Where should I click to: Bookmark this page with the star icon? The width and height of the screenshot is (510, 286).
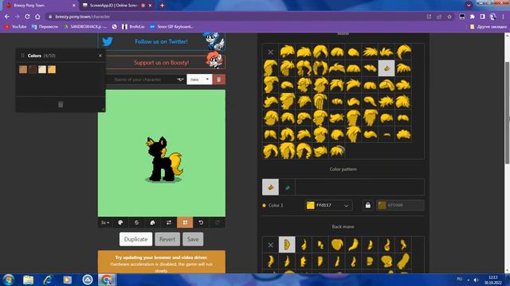click(449, 17)
